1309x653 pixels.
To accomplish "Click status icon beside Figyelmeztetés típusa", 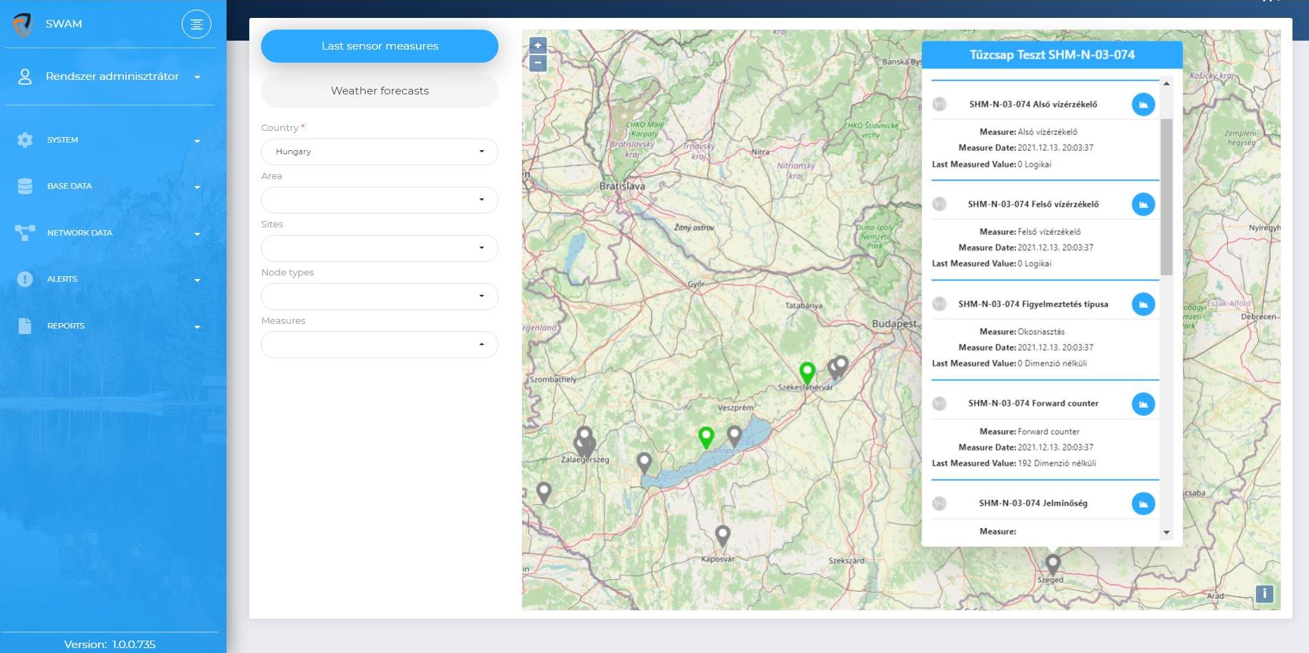I will click(x=939, y=304).
